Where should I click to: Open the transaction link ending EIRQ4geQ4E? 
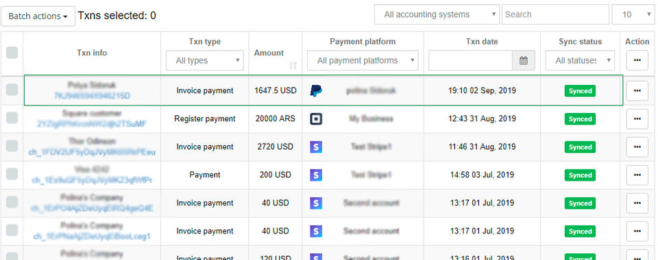point(92,208)
